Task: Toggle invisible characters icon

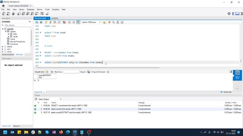Action: pyautogui.click(x=118, y=22)
